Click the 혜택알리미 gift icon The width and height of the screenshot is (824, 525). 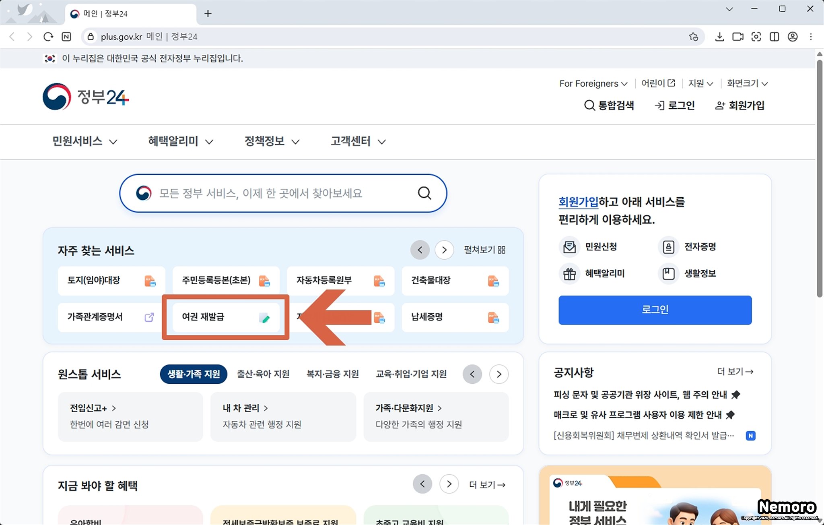click(569, 274)
